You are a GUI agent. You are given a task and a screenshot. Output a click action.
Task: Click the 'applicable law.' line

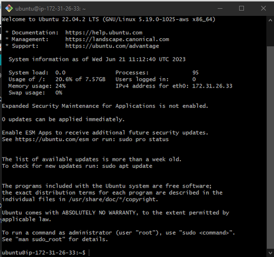click(x=26, y=219)
